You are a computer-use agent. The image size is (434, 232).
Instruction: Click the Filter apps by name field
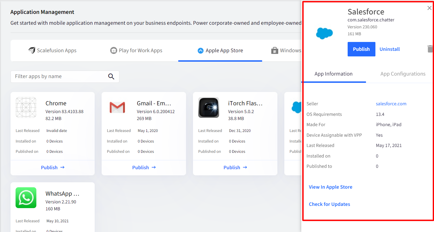point(65,76)
